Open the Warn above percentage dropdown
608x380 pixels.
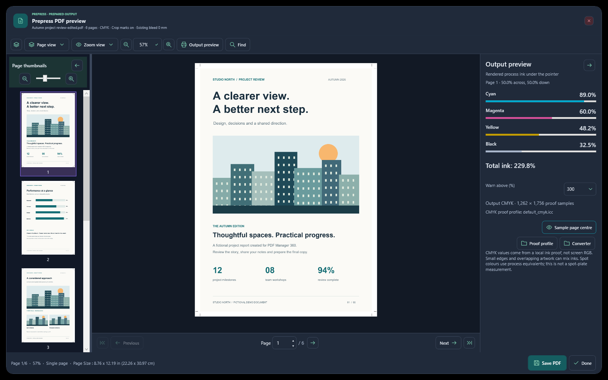tap(580, 189)
